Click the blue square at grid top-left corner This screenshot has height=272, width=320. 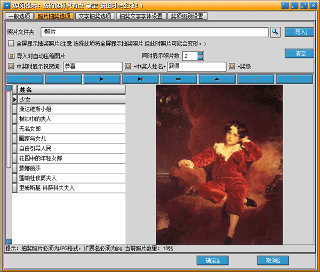(9, 88)
